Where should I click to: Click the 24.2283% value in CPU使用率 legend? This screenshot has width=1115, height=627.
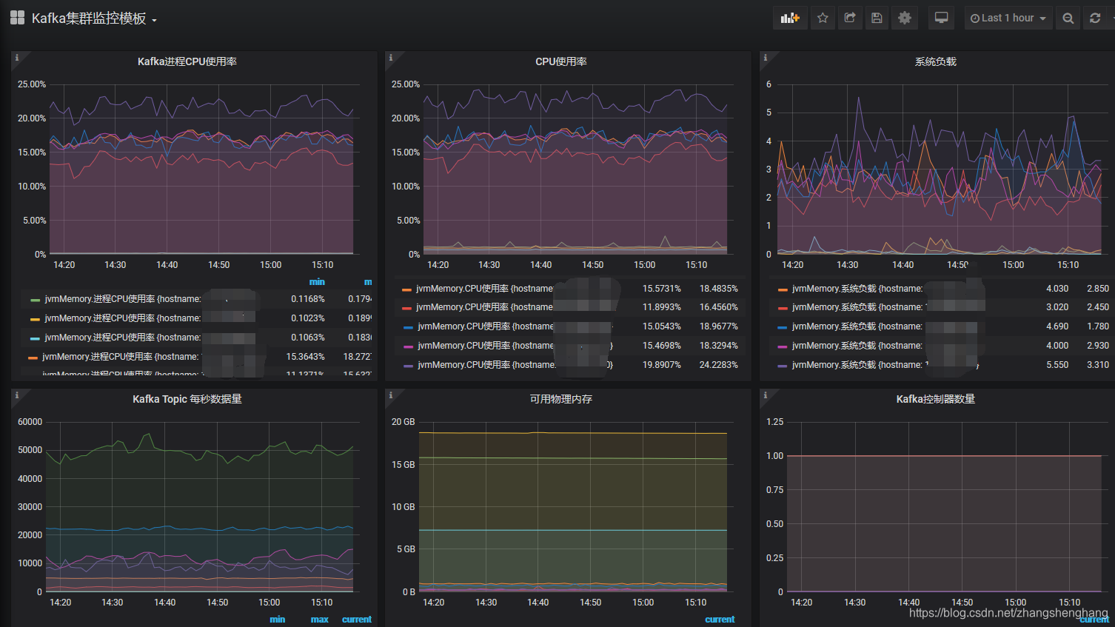click(719, 365)
